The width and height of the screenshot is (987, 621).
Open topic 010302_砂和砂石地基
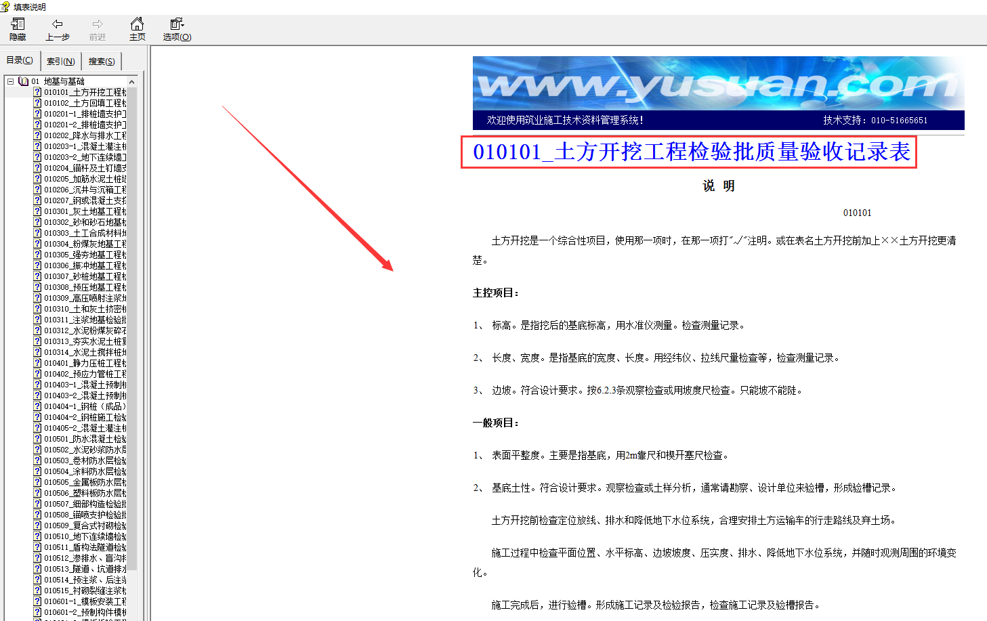[x=85, y=222]
